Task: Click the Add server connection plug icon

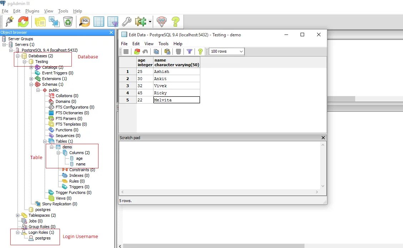Action: click(10, 21)
